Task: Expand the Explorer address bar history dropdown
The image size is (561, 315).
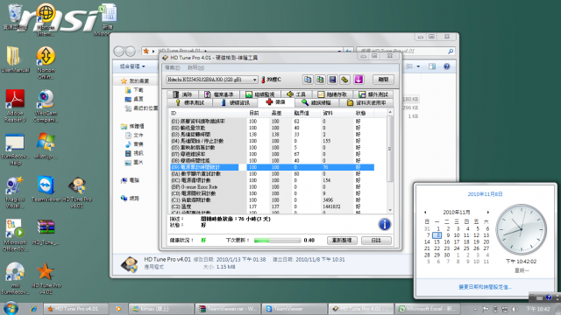Action: click(339, 51)
